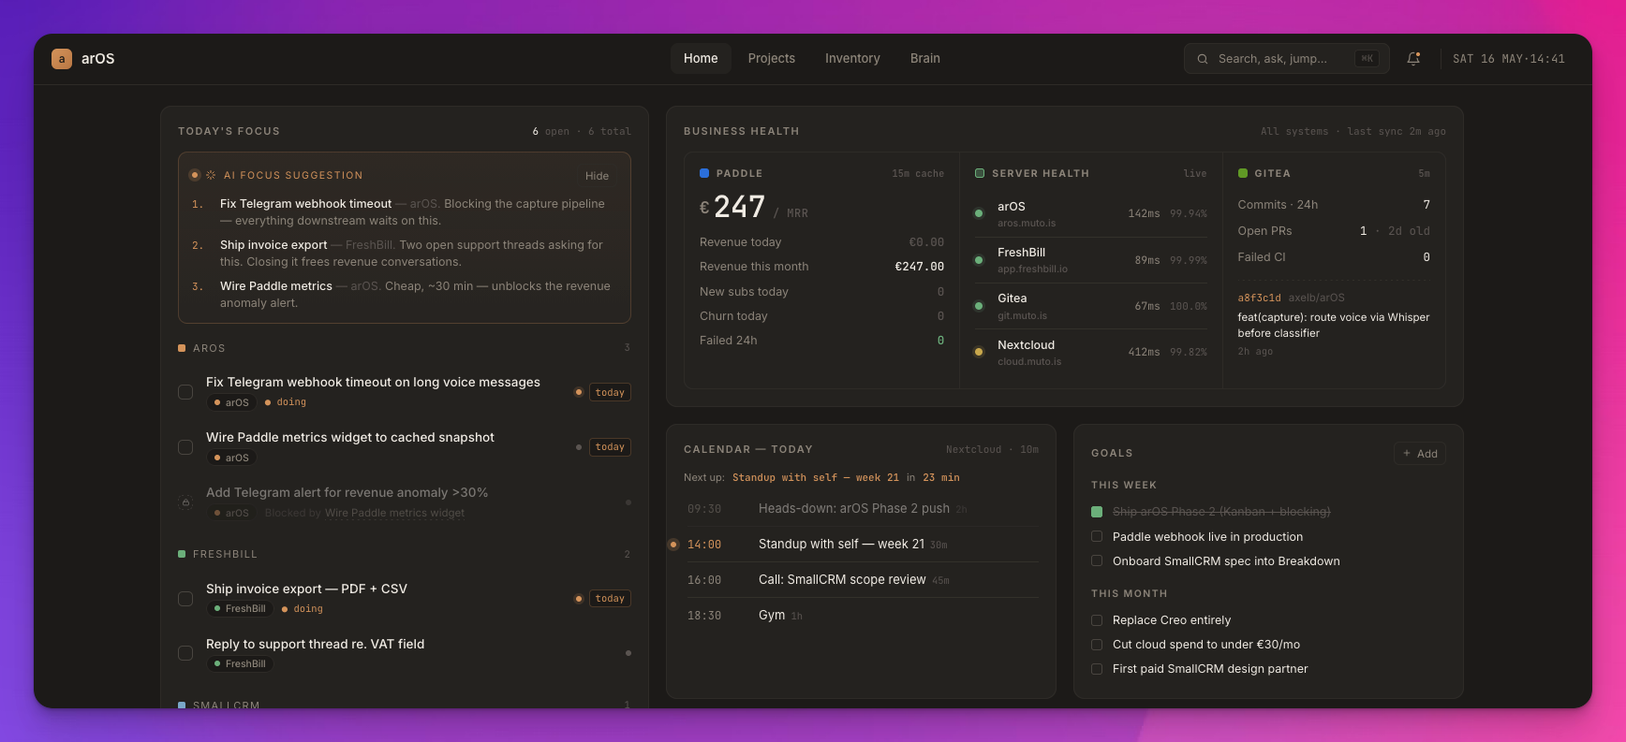The height and width of the screenshot is (742, 1626).
Task: Click the status dot beside app.freshbill.io
Action: coord(979,260)
